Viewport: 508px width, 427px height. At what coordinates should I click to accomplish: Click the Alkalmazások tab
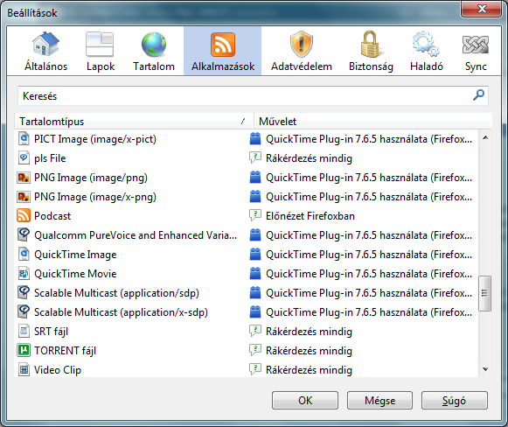(x=223, y=51)
